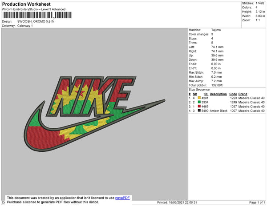The height and width of the screenshot is (206, 267).
Task: Click the printed date '18/06/2021 22.06.31'
Action: tap(183, 202)
